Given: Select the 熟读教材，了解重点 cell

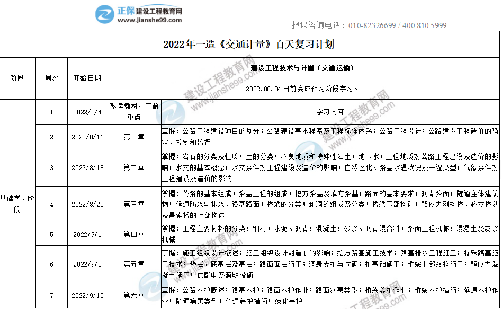Looking at the screenshot, I should click(133, 112).
